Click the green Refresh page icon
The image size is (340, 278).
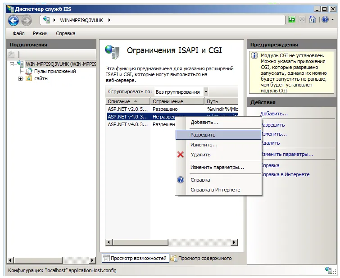292,20
